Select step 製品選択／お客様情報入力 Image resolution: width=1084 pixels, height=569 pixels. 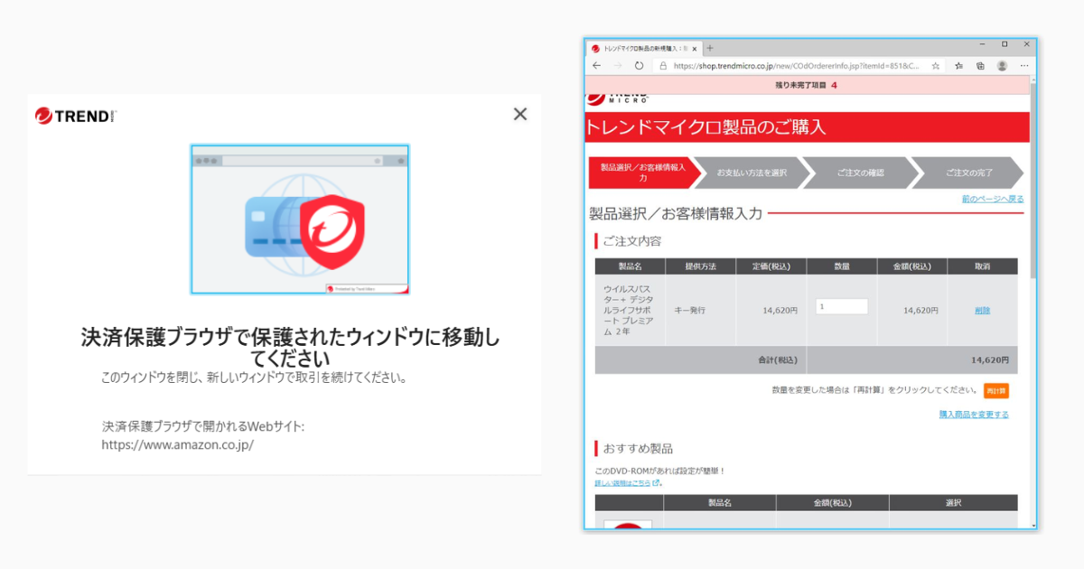point(643,172)
